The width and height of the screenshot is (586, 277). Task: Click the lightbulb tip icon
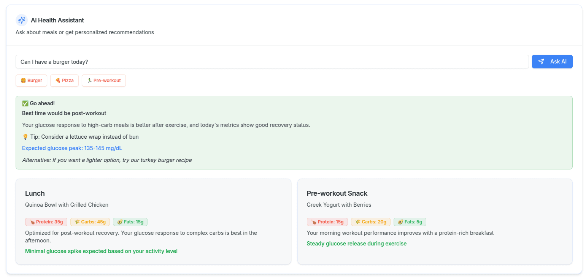(25, 137)
